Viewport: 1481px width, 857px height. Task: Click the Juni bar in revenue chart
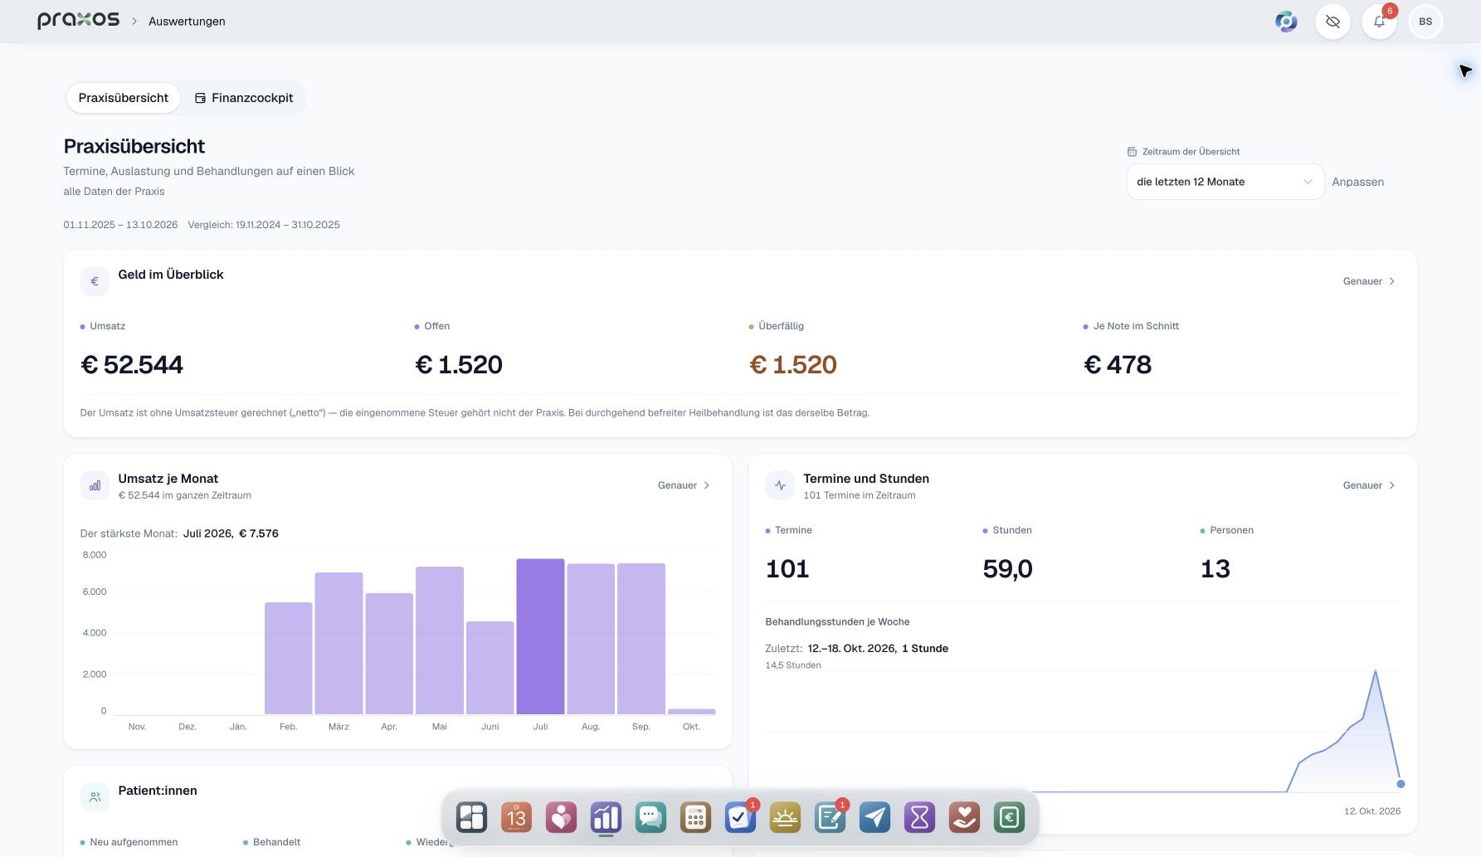click(490, 668)
